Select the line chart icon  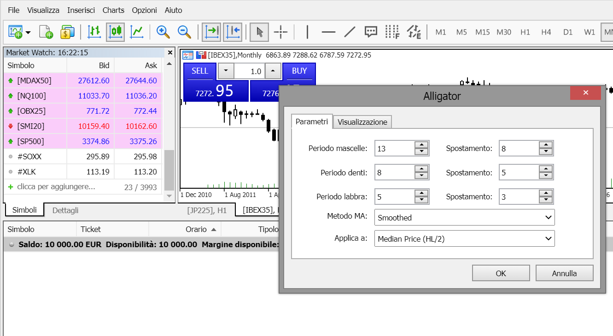tap(136, 32)
